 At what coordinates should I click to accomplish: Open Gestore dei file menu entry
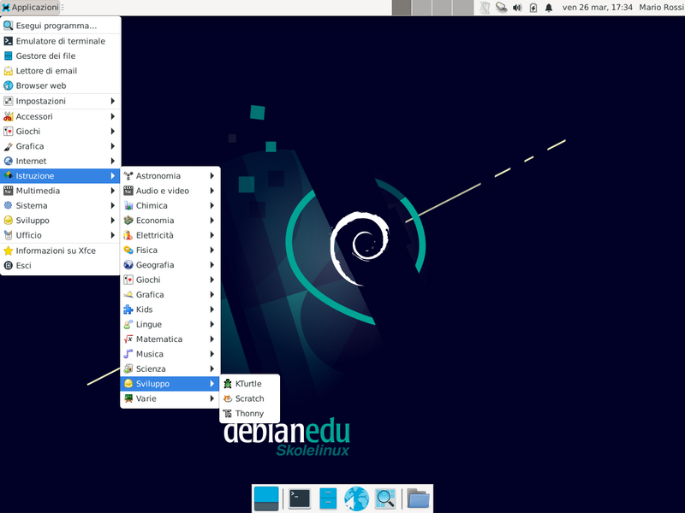[x=60, y=56]
